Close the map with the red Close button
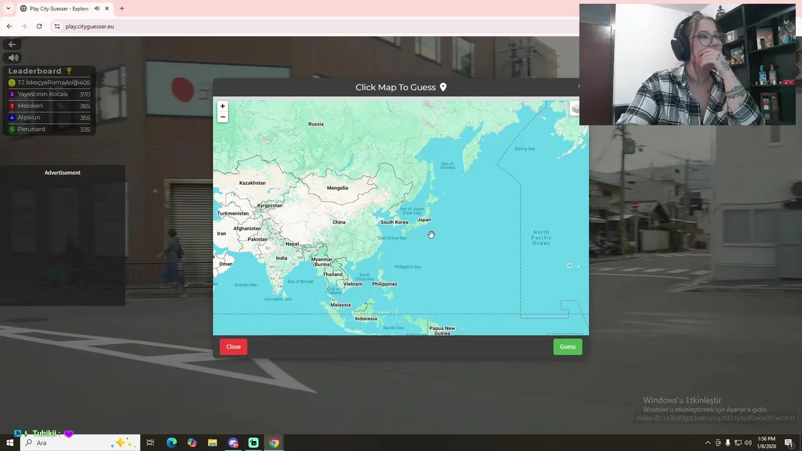 pyautogui.click(x=233, y=347)
